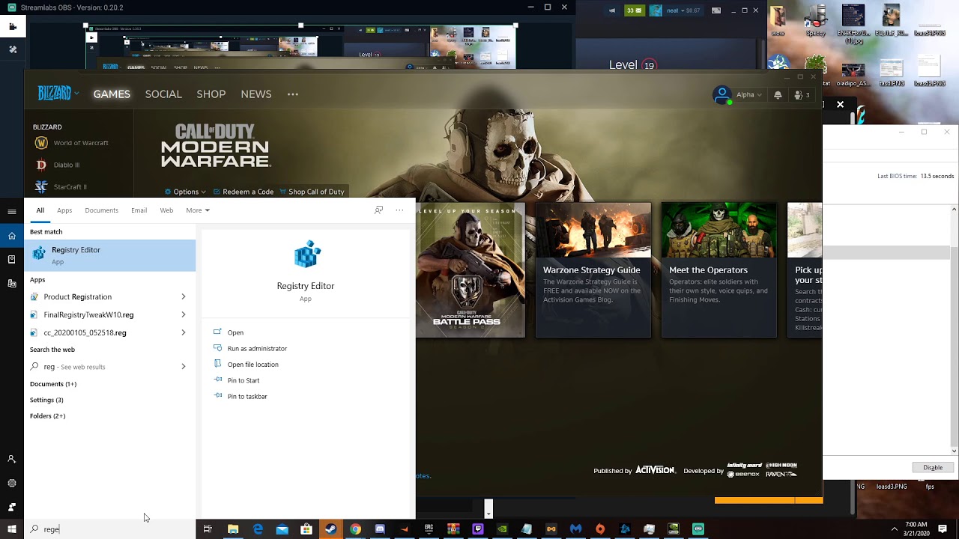Click the search box containing 'rege'
Screen dimensions: 959x539
click(110, 529)
